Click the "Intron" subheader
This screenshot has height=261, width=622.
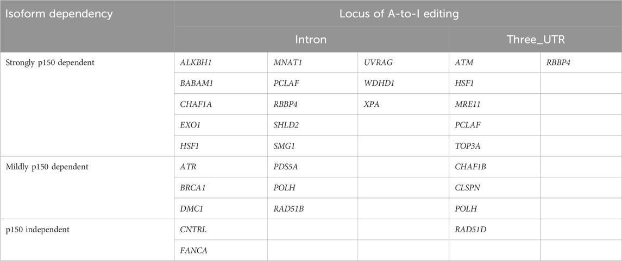(311, 39)
